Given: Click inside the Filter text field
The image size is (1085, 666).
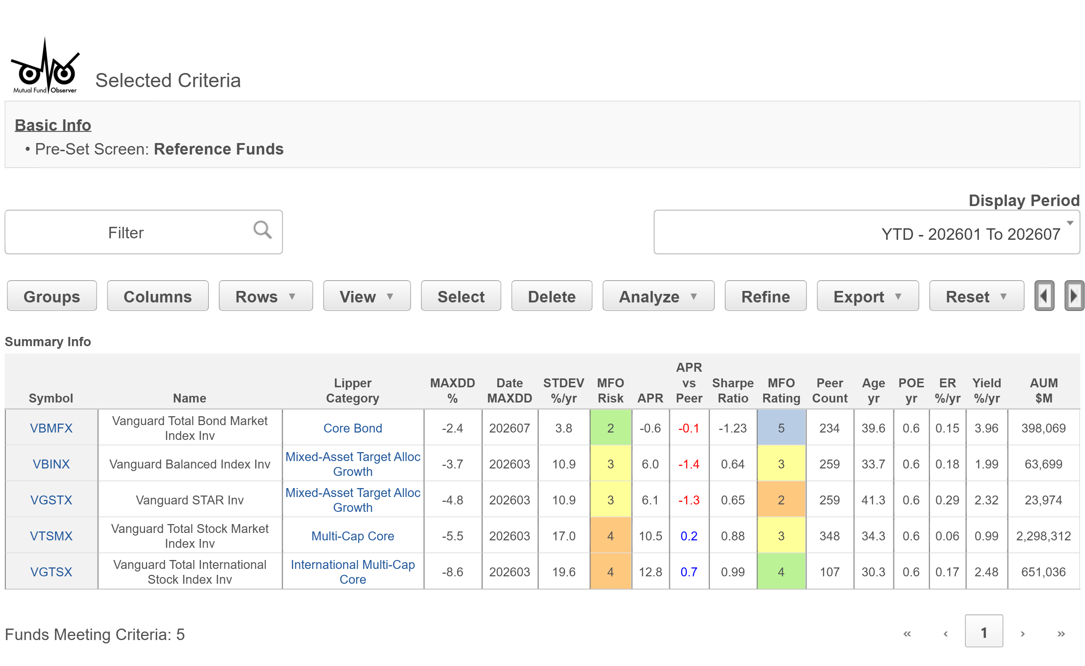Looking at the screenshot, I should pyautogui.click(x=126, y=232).
